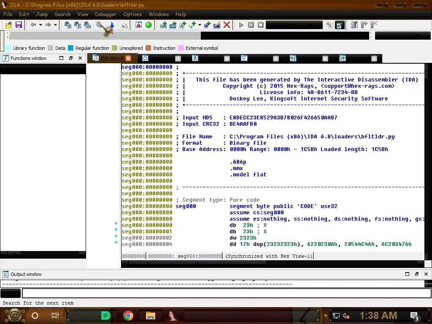The height and width of the screenshot is (324, 432).
Task: Click the Regular function blue legend swatch
Action: click(x=71, y=48)
